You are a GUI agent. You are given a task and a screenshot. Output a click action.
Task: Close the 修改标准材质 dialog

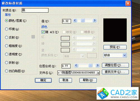128,3
